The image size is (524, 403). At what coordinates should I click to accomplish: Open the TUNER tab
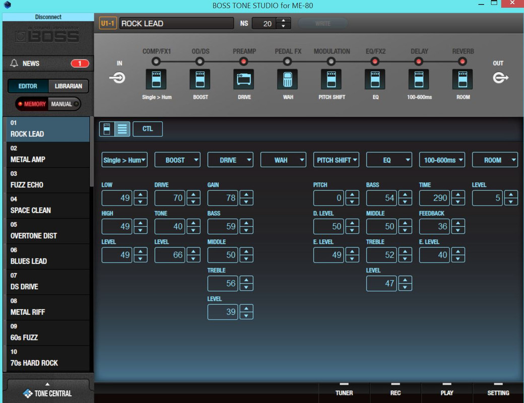point(344,392)
